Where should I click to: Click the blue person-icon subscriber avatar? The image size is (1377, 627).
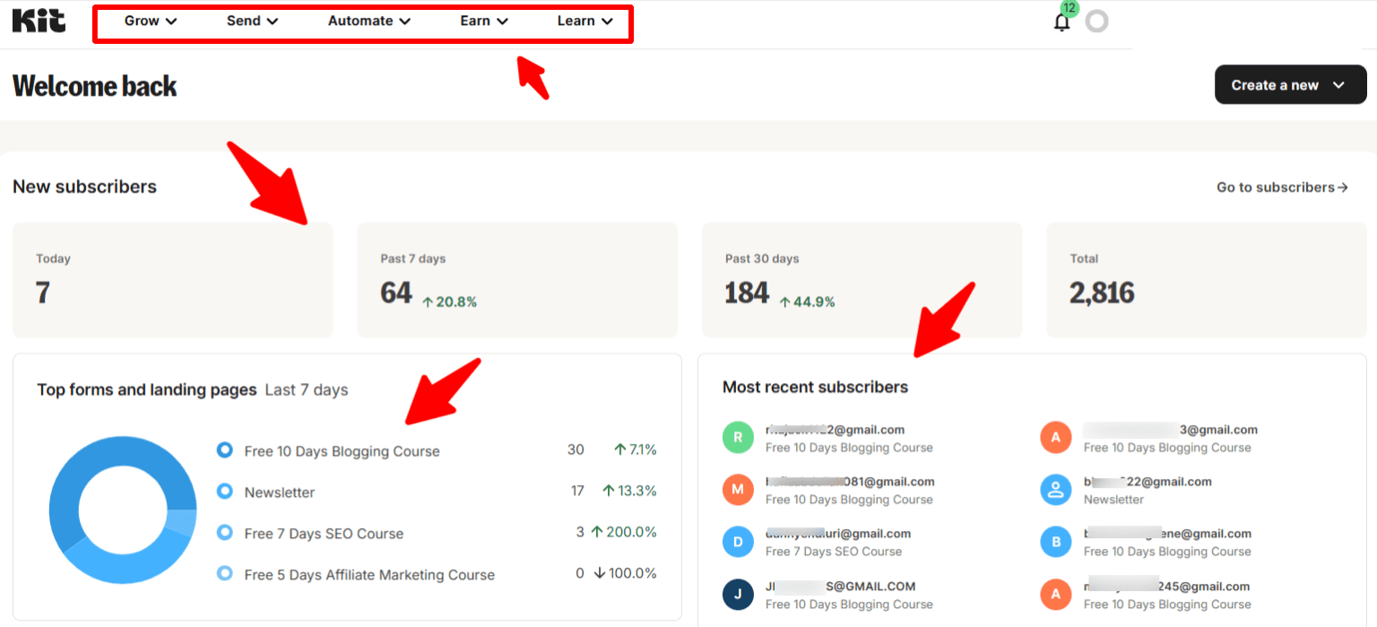pyautogui.click(x=1055, y=490)
